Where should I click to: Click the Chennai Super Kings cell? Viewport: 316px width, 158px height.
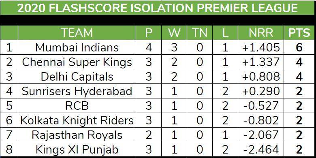click(77, 62)
